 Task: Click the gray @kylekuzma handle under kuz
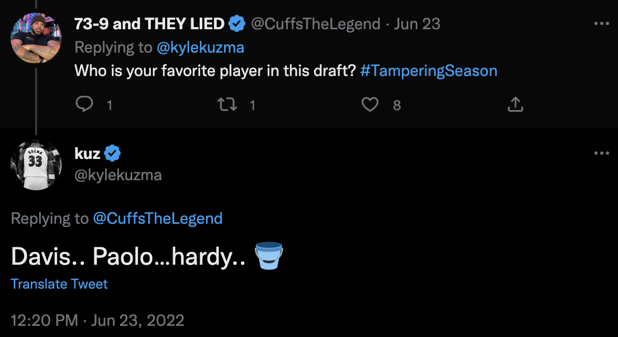point(118,175)
